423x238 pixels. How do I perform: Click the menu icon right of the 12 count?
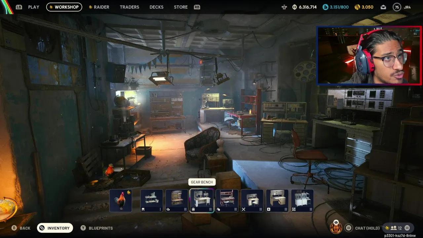point(407,228)
